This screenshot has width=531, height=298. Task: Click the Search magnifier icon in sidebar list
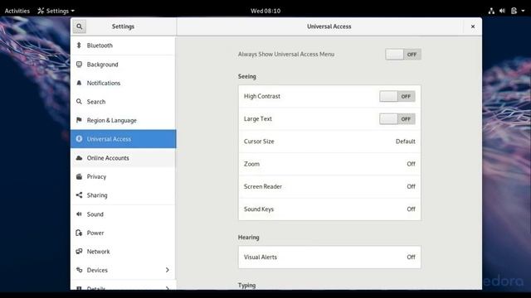click(79, 101)
